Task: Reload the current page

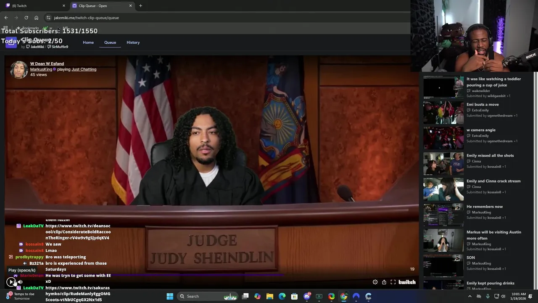Action: pos(26,18)
